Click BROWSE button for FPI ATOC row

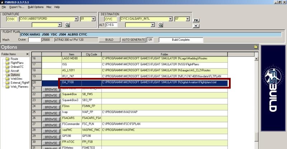[51, 143]
